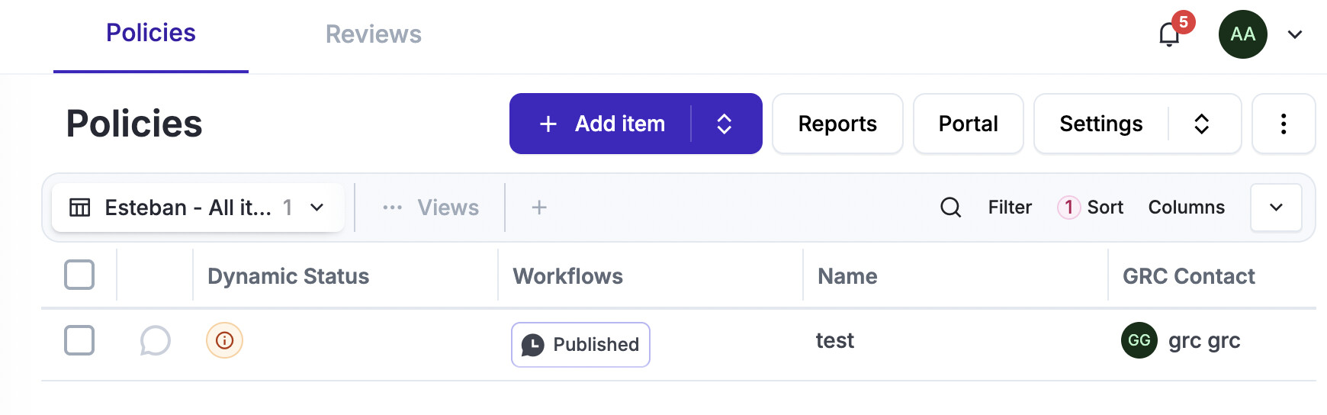Open the three-dot more options menu
The image size is (1327, 415).
click(x=1284, y=124)
